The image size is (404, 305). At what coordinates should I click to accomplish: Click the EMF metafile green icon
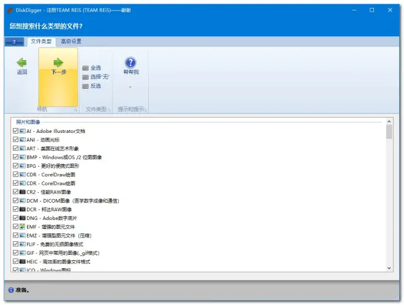pos(23,227)
